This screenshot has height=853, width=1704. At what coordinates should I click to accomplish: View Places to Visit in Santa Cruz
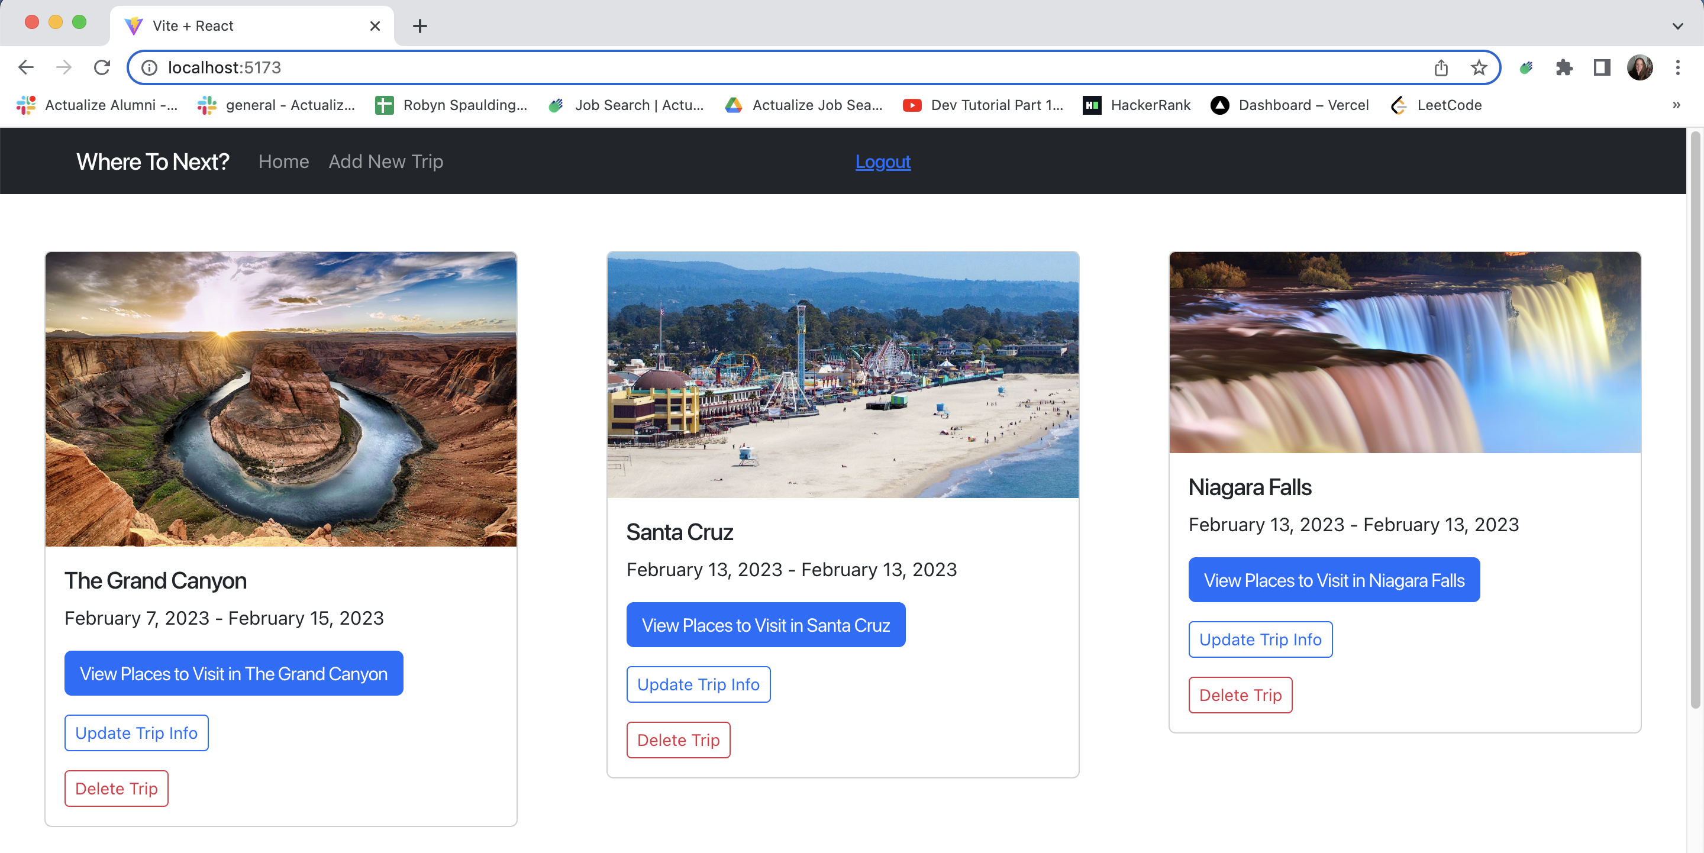pyautogui.click(x=766, y=625)
